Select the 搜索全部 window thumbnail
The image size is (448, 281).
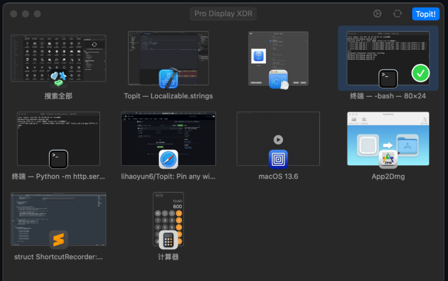58,58
